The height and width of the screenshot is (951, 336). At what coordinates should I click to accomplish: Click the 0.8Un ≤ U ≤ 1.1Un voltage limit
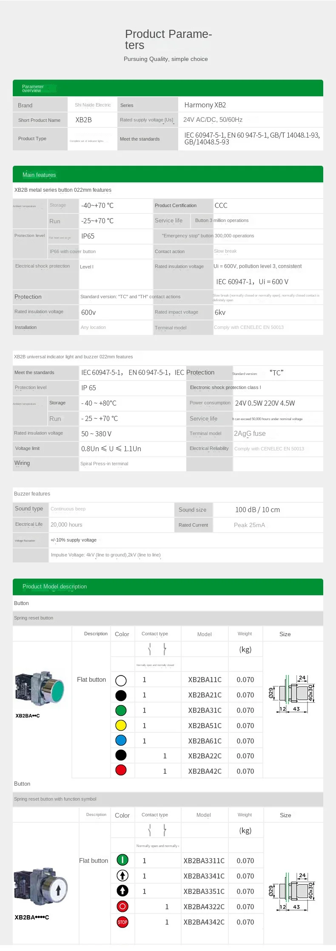point(111,449)
